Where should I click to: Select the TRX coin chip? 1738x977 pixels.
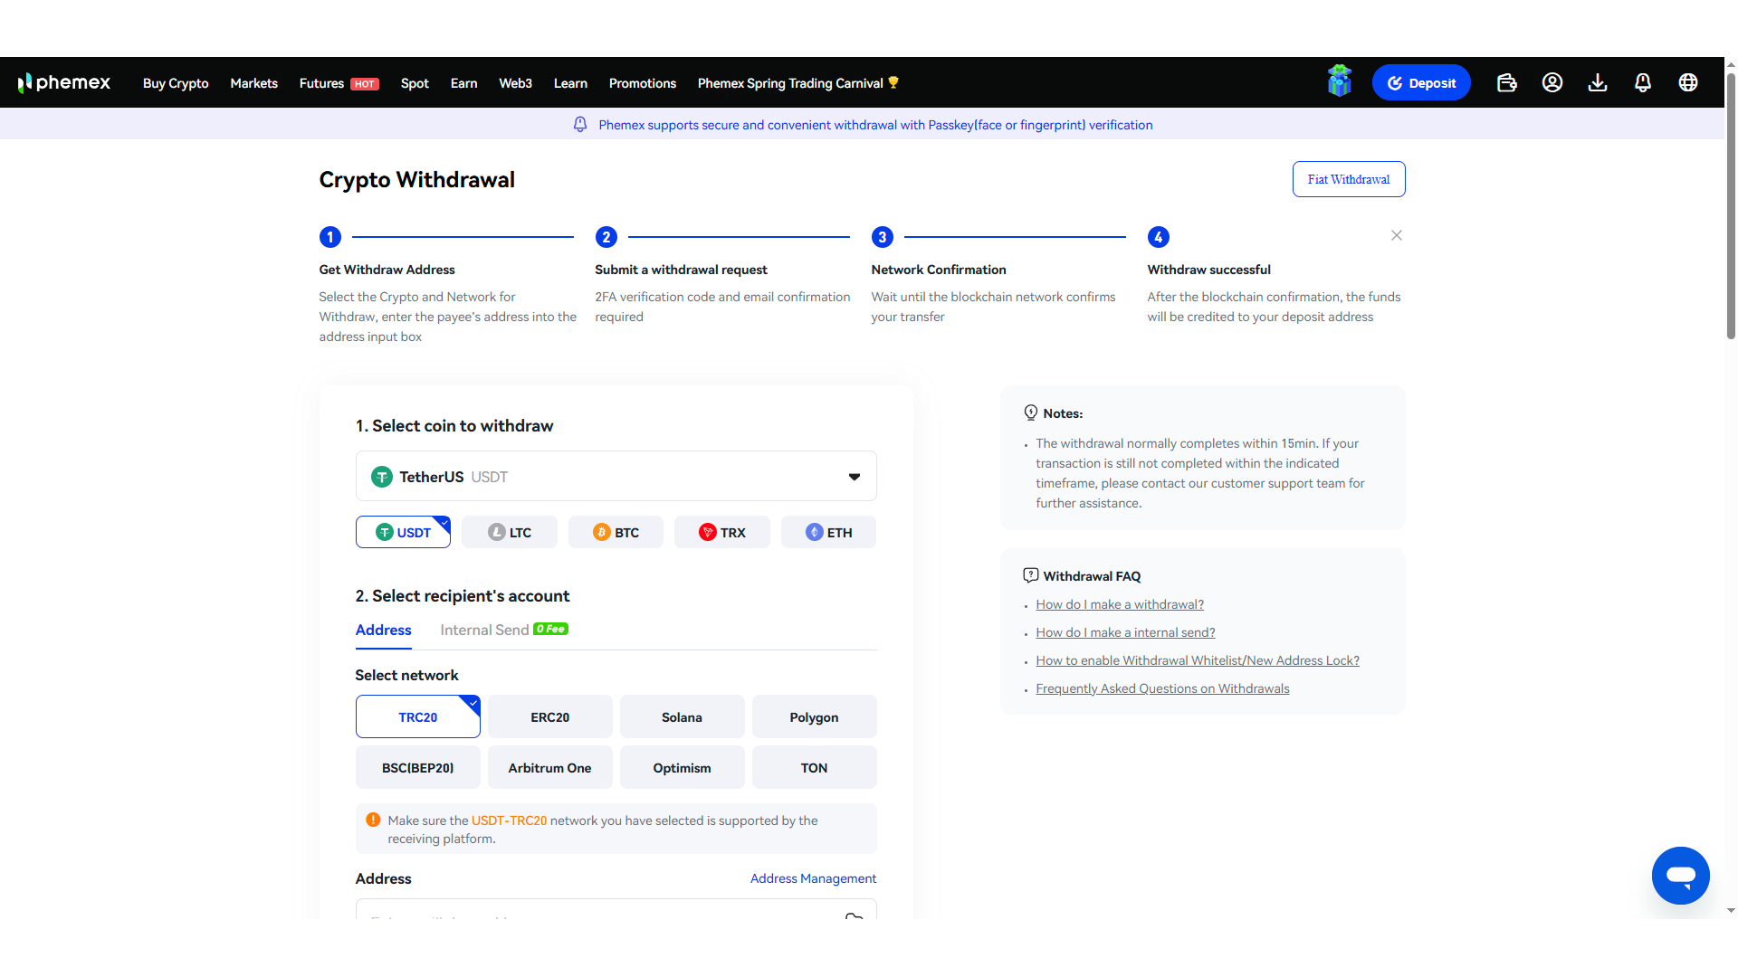[x=722, y=532]
